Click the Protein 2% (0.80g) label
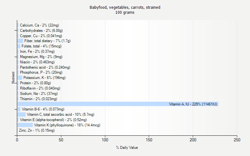250x156 pixels. 35,83
